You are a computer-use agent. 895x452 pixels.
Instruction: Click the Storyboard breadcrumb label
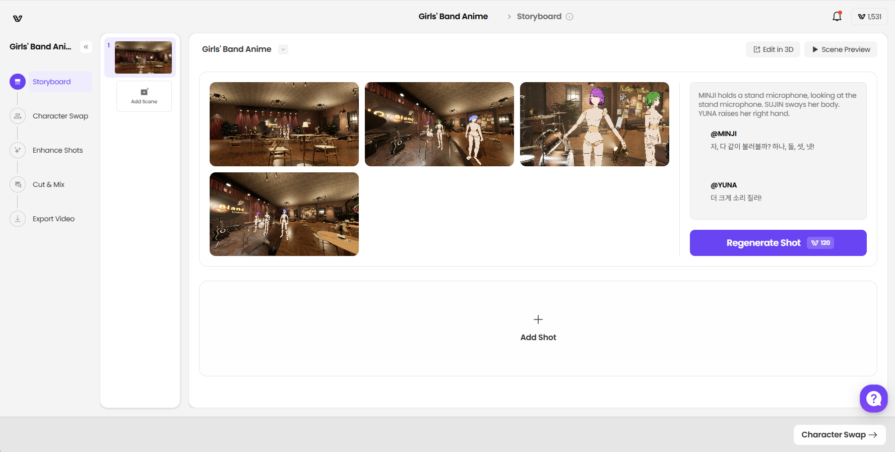[539, 17]
